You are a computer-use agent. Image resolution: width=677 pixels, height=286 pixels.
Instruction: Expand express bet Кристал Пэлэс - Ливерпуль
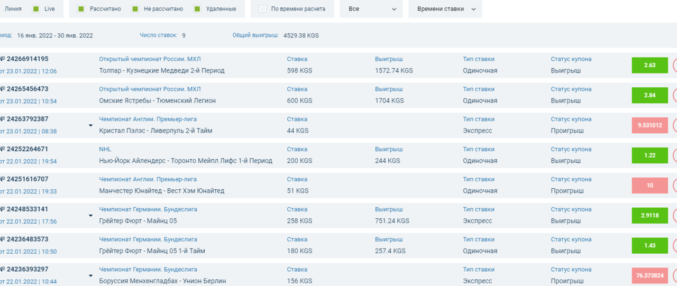pos(90,125)
